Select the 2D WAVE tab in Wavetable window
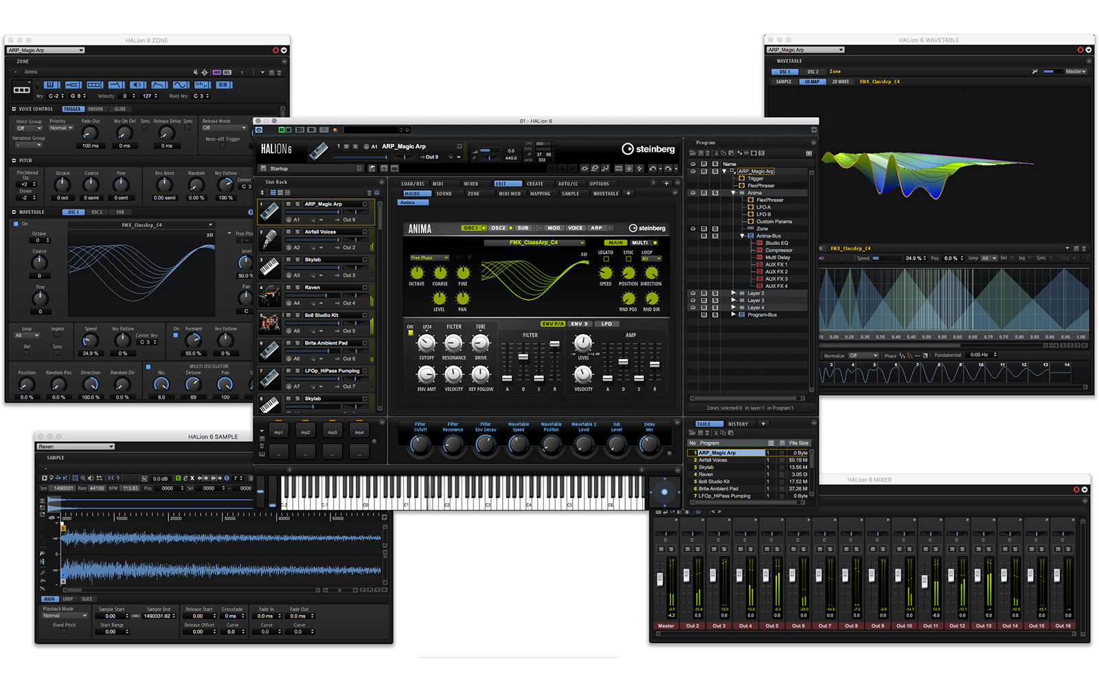This screenshot has height=691, width=1099. click(x=841, y=82)
